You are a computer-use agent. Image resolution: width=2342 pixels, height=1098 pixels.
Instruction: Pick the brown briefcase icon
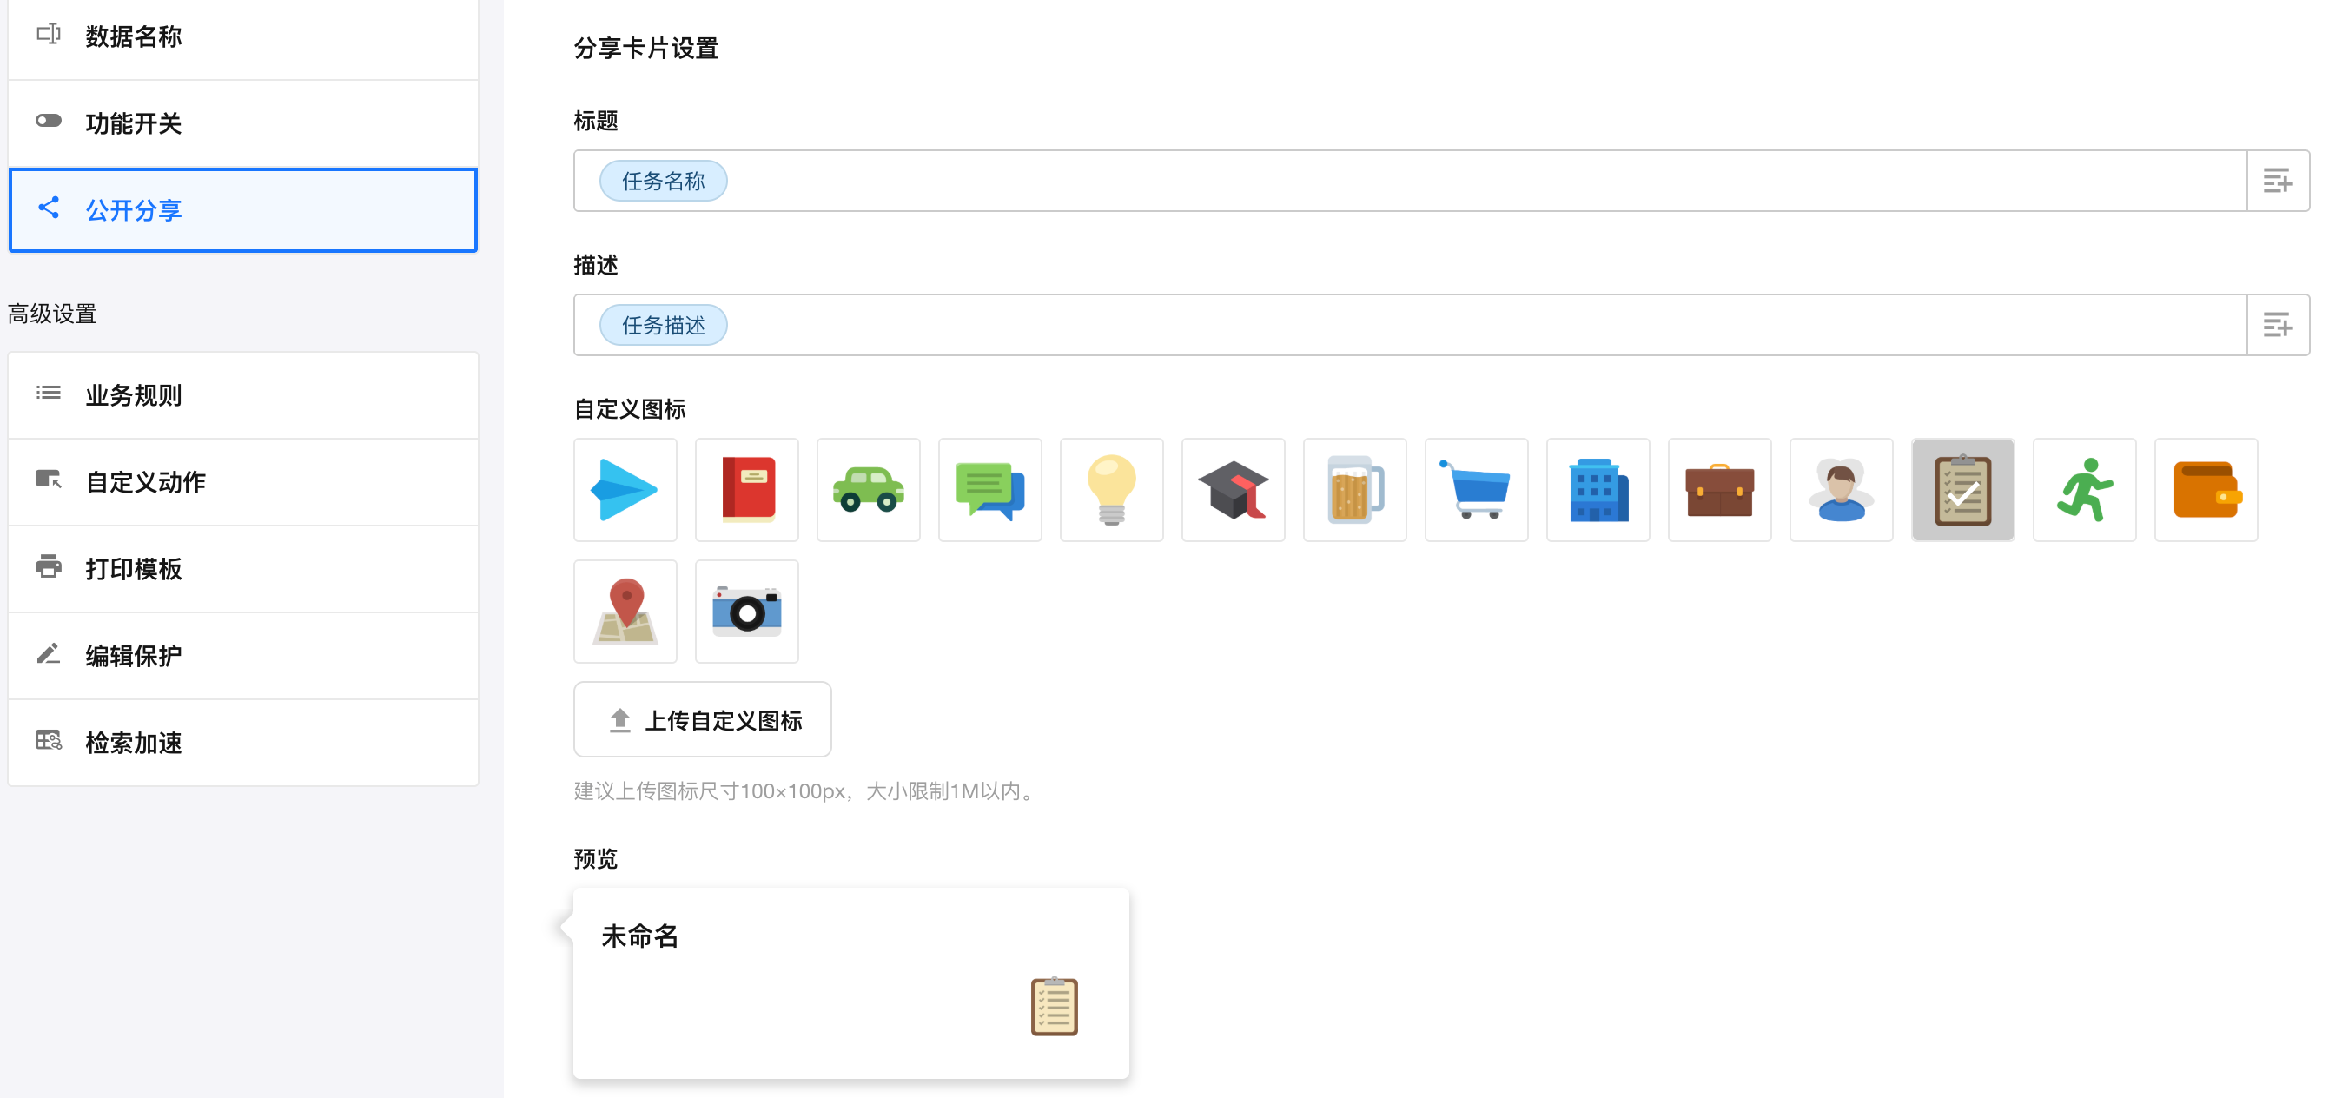1719,490
